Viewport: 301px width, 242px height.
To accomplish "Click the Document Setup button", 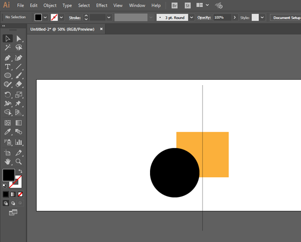I will pyautogui.click(x=286, y=17).
